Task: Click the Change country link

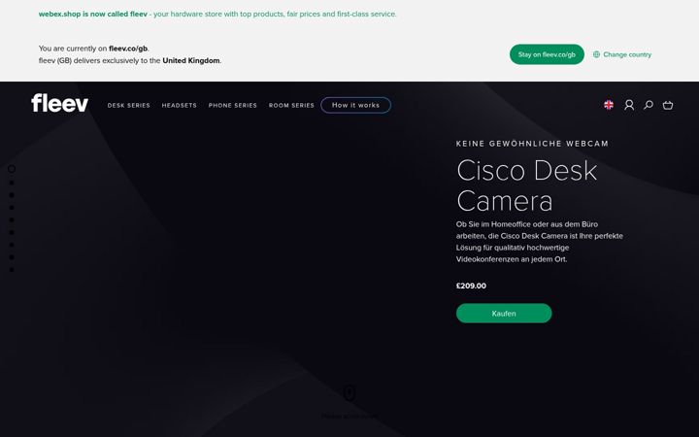Action: tap(622, 54)
